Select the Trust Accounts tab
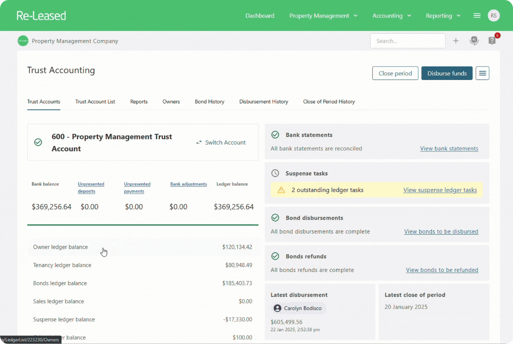The image size is (513, 344). click(x=44, y=102)
